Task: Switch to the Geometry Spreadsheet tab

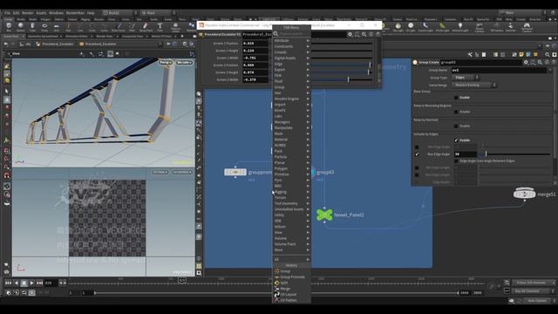Action: coord(43,37)
